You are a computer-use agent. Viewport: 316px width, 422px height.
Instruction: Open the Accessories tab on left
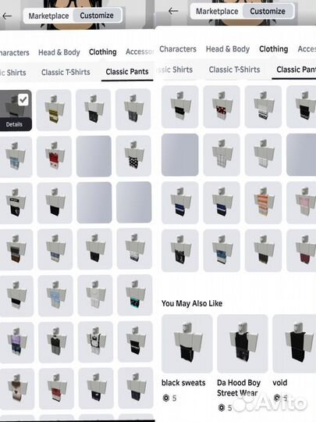point(140,52)
